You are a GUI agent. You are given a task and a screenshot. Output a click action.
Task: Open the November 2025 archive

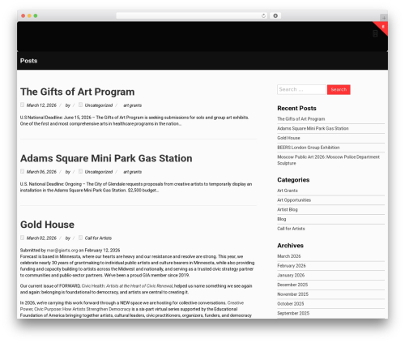[292, 294]
